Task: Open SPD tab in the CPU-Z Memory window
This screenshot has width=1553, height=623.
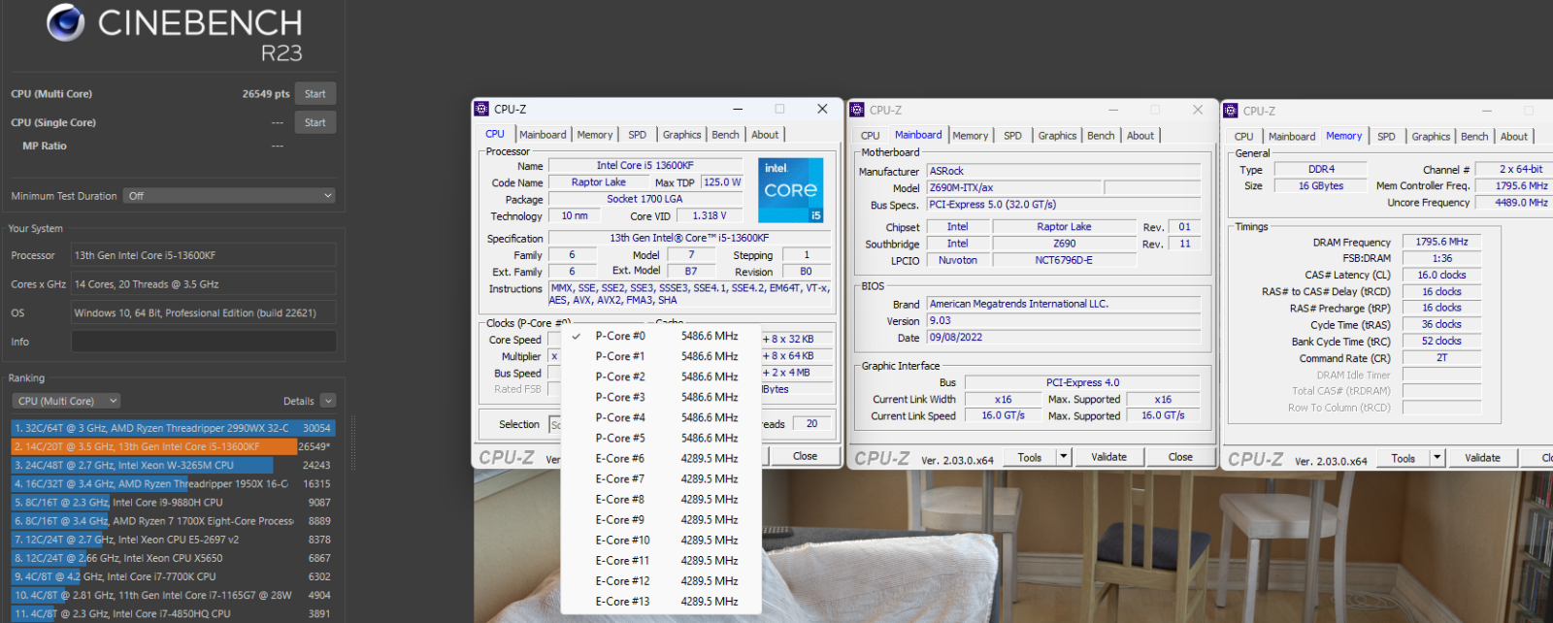Action: point(1386,137)
